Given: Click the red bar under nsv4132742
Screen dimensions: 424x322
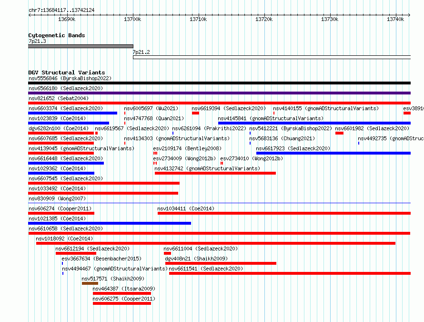Looking at the screenshot, I should click(x=215, y=173).
